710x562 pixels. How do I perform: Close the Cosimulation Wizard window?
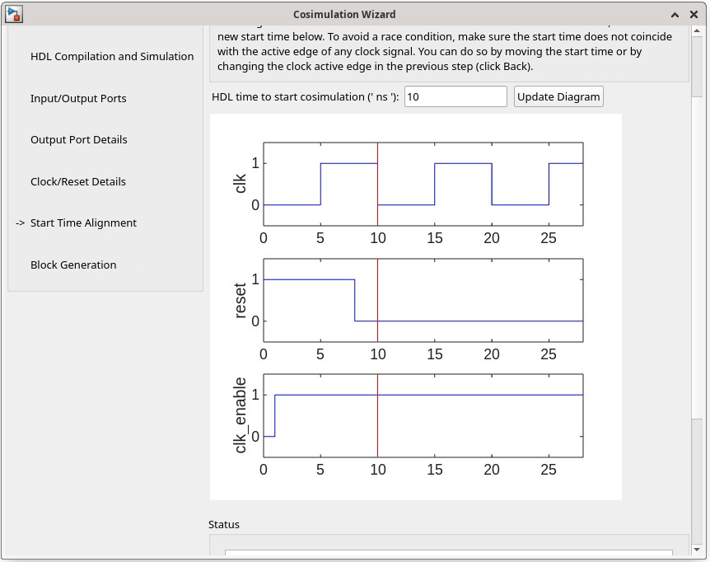694,15
